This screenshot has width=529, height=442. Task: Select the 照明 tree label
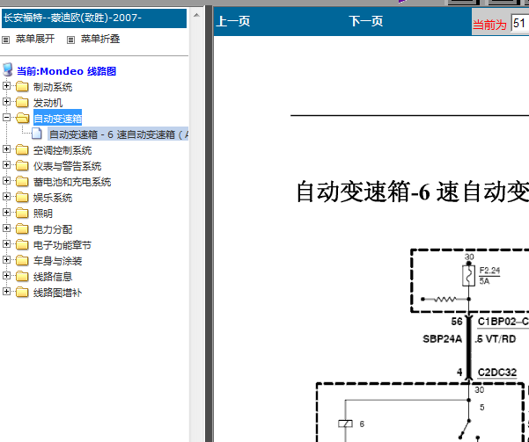click(43, 214)
